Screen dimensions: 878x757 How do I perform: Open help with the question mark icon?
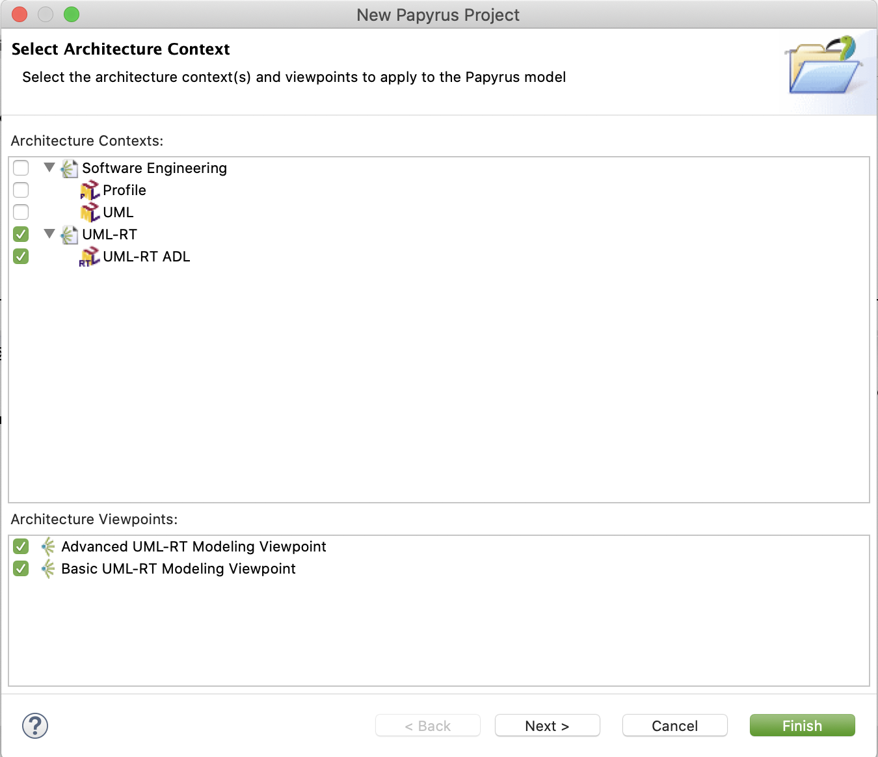click(35, 725)
